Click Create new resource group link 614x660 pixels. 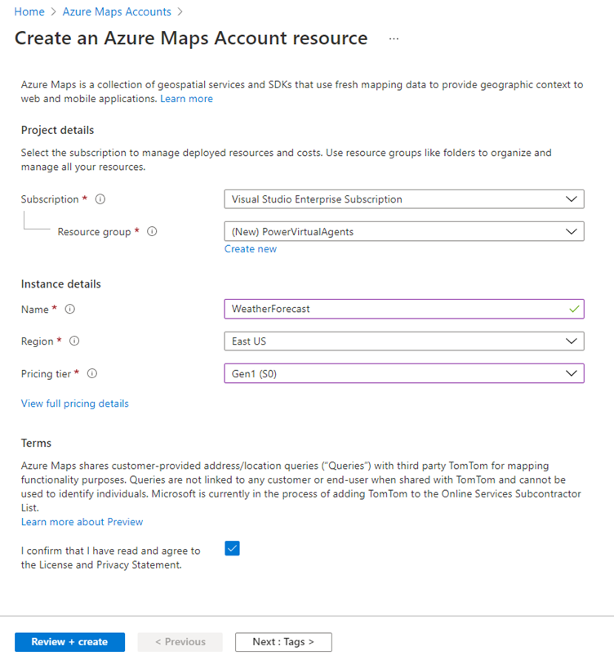(x=251, y=249)
